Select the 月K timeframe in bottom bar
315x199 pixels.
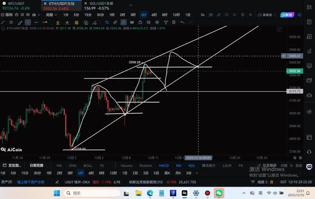coord(178,173)
